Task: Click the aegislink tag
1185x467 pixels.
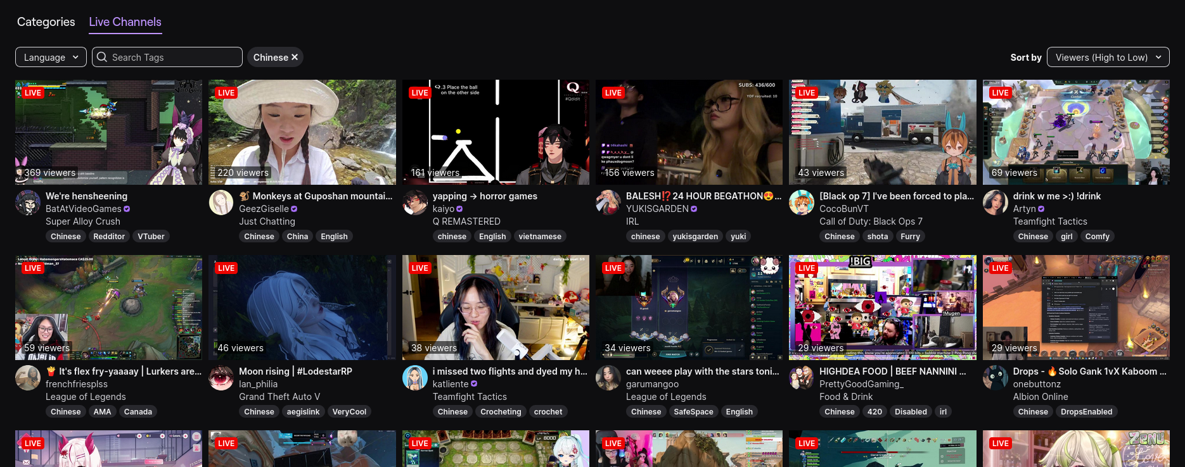Action: tap(303, 411)
